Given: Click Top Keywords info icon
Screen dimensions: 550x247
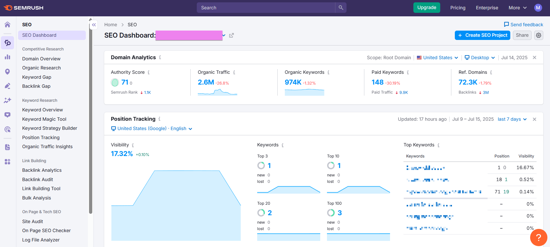Looking at the screenshot, I should click(x=438, y=145).
